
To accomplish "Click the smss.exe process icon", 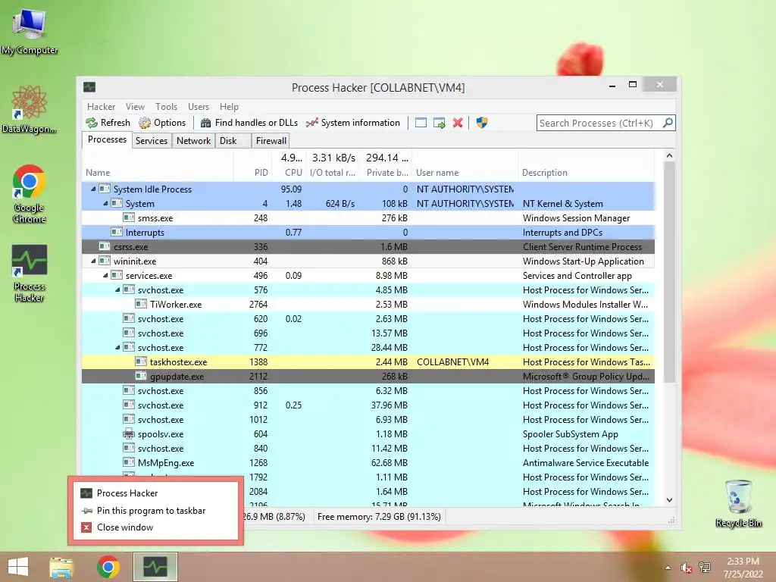I will [129, 217].
